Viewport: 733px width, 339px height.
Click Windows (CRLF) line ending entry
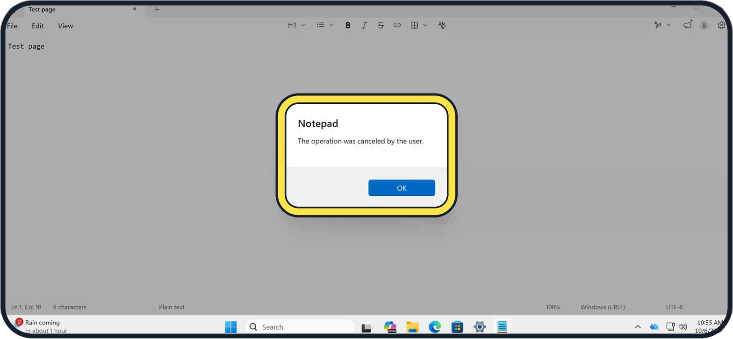[x=603, y=307]
